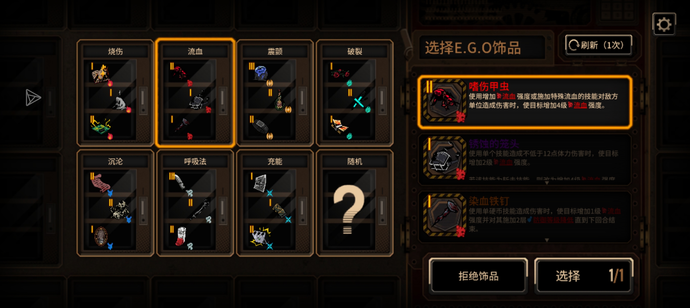The height and width of the screenshot is (308, 690).
Task: Open the settings gear icon
Action: [x=664, y=25]
